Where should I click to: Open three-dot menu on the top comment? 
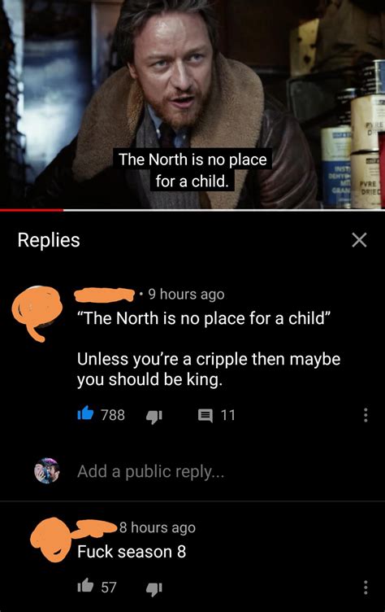tap(366, 415)
